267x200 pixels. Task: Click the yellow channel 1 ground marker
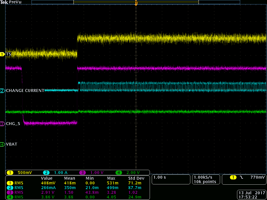2,54
